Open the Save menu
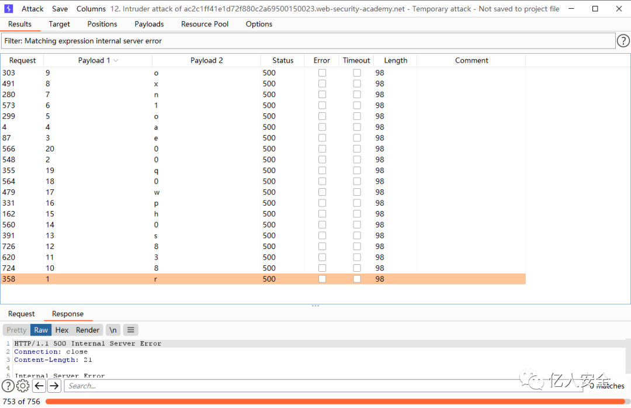631x408 pixels. coord(60,9)
